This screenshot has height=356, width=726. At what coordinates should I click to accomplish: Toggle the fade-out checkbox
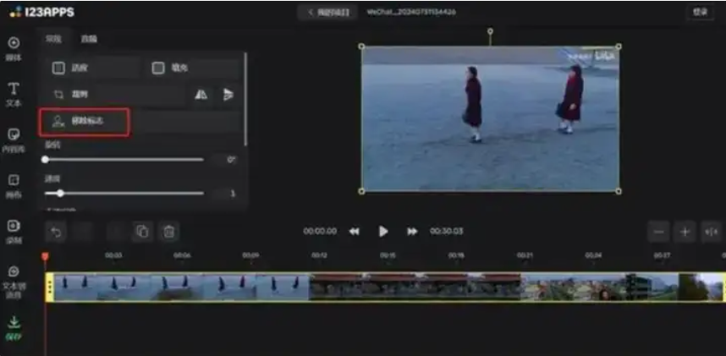pyautogui.click(x=157, y=68)
